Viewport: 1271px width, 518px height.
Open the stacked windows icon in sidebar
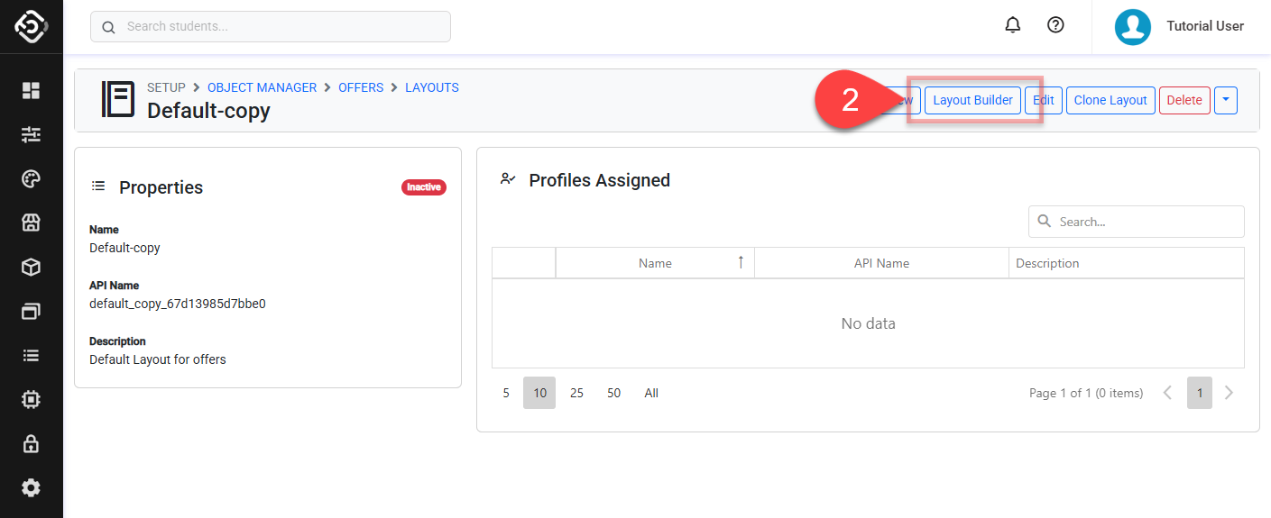[x=32, y=311]
